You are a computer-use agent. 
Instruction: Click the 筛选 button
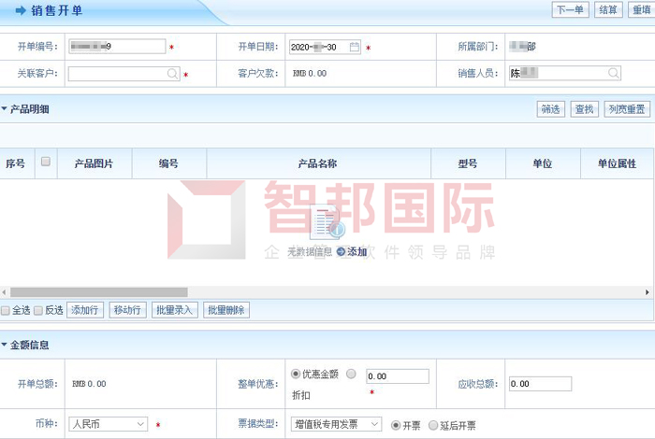(x=550, y=109)
